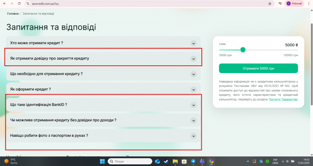Open question Як оформити кредит ?
This screenshot has height=166, width=313.
point(104,89)
